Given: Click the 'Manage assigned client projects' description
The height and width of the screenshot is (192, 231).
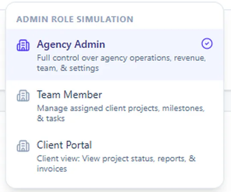Looking at the screenshot, I should [121, 113].
